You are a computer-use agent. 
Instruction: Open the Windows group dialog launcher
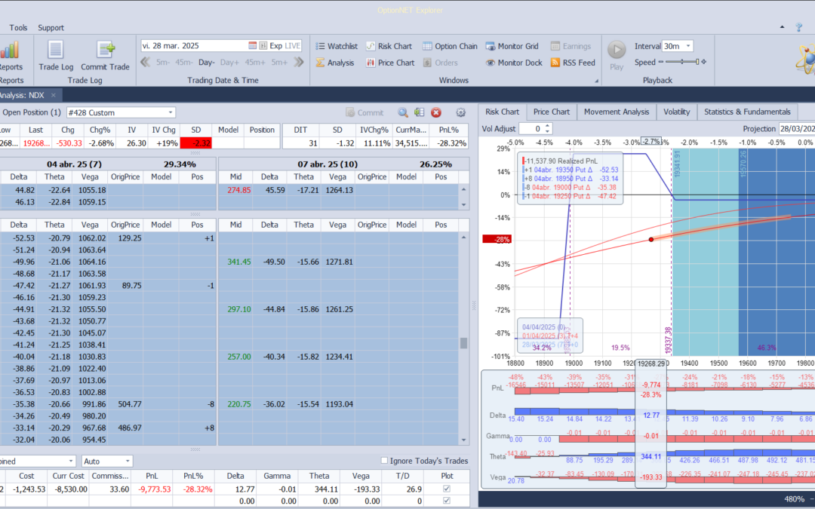(597, 81)
